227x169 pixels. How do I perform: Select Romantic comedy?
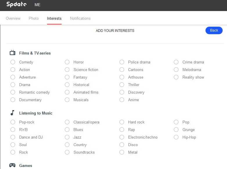coord(13,92)
